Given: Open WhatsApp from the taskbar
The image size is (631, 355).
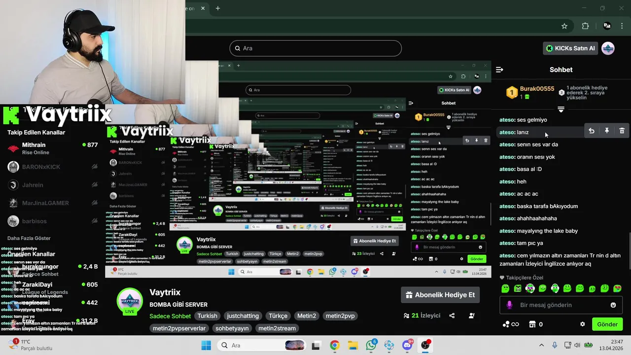Looking at the screenshot, I should 371,345.
